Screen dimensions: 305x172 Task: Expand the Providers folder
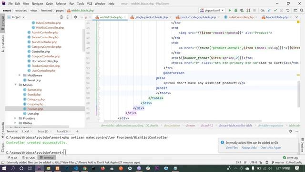(15, 118)
